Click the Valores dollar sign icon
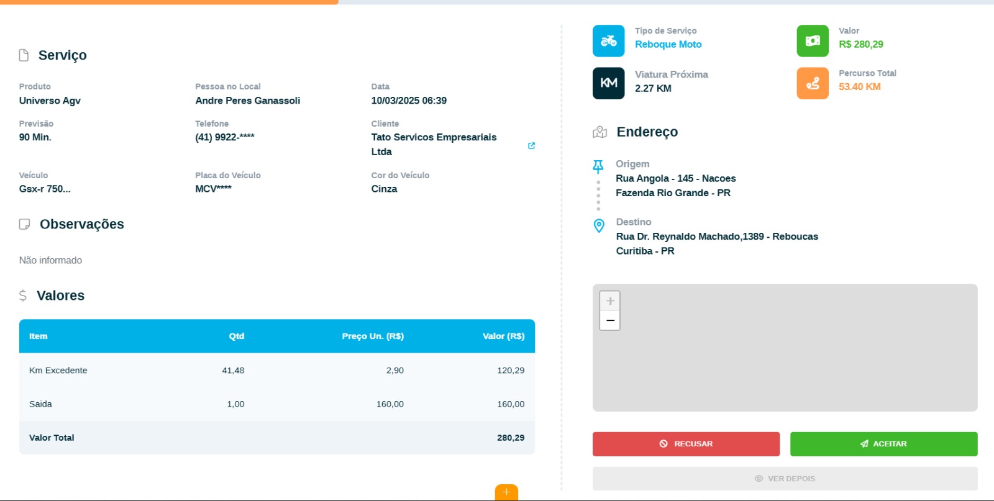This screenshot has width=994, height=501. [x=23, y=296]
